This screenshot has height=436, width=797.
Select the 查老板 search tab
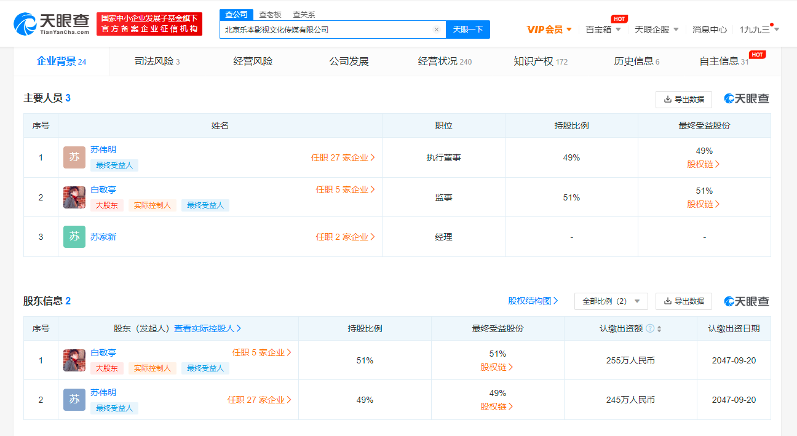point(270,15)
